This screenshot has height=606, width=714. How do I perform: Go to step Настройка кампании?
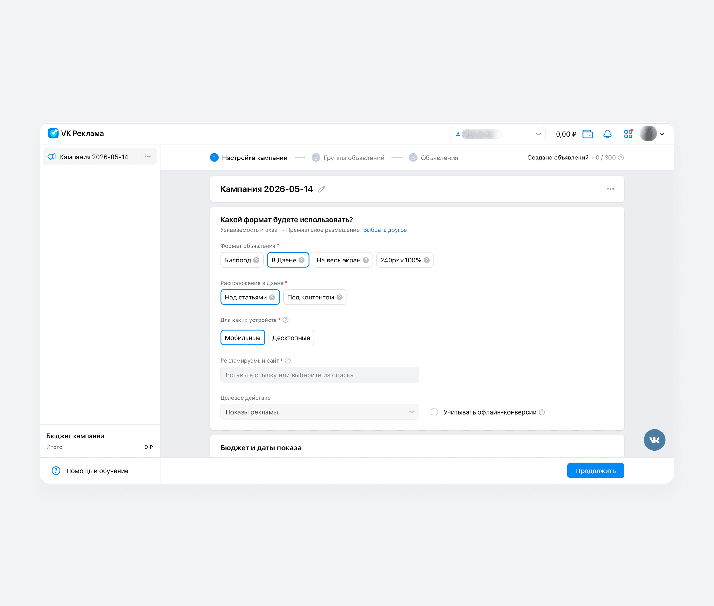[x=249, y=158]
